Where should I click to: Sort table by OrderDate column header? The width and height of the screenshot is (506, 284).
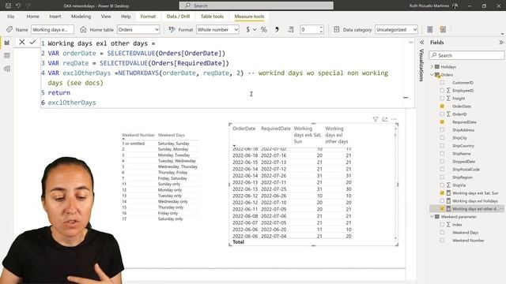pos(244,129)
